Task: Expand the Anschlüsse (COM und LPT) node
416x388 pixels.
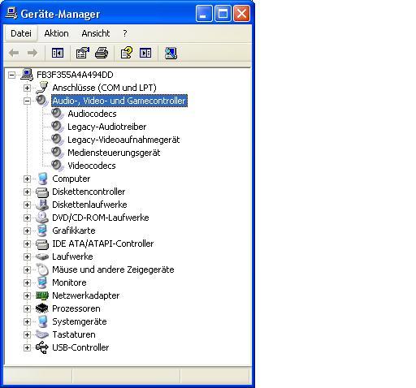Action: (27, 88)
